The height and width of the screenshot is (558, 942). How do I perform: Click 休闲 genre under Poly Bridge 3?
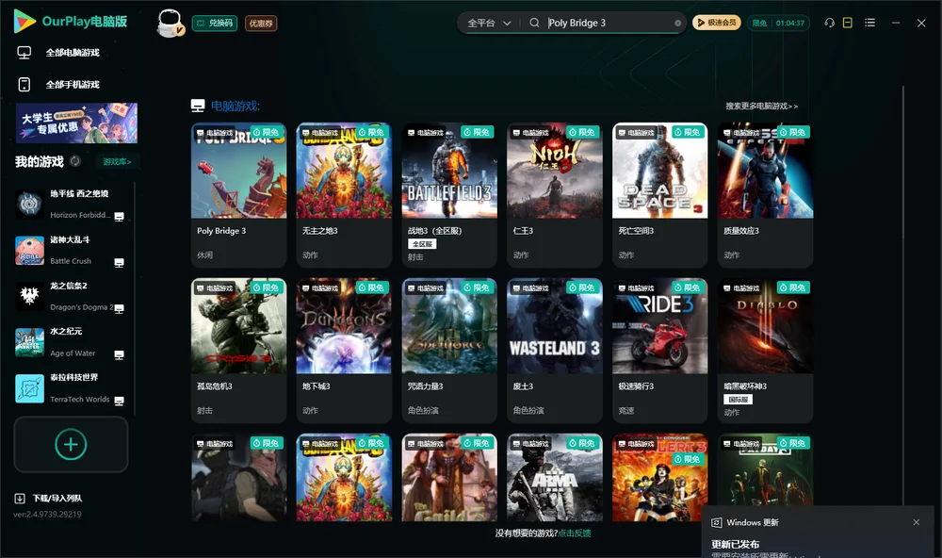coord(204,254)
